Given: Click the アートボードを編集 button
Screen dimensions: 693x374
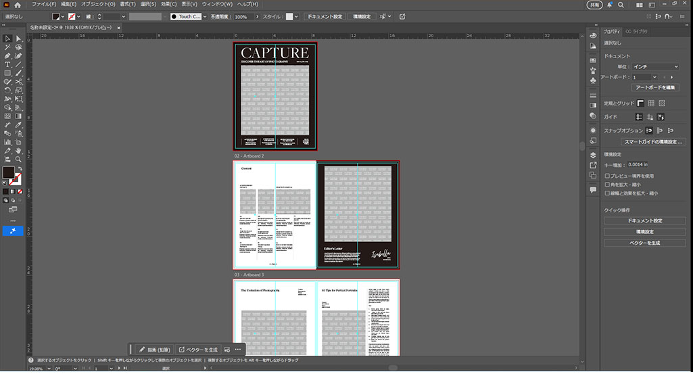Looking at the screenshot, I should pos(655,88).
